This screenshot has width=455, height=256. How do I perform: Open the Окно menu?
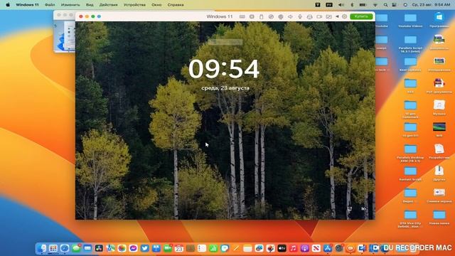[156, 5]
